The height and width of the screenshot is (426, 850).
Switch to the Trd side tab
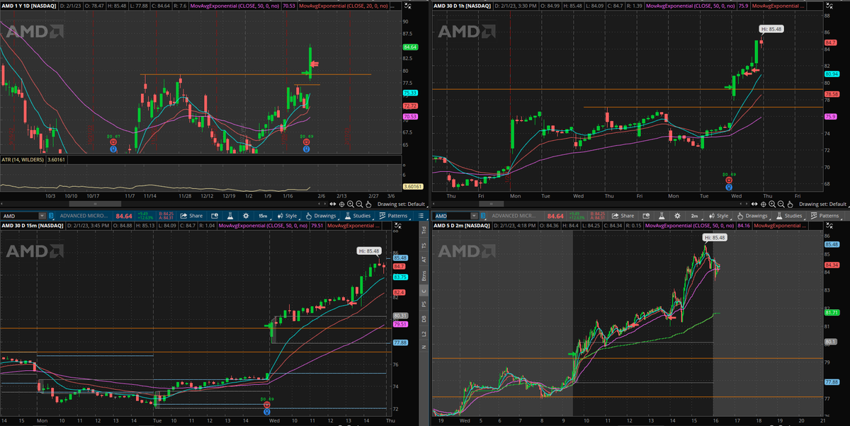[x=424, y=230]
